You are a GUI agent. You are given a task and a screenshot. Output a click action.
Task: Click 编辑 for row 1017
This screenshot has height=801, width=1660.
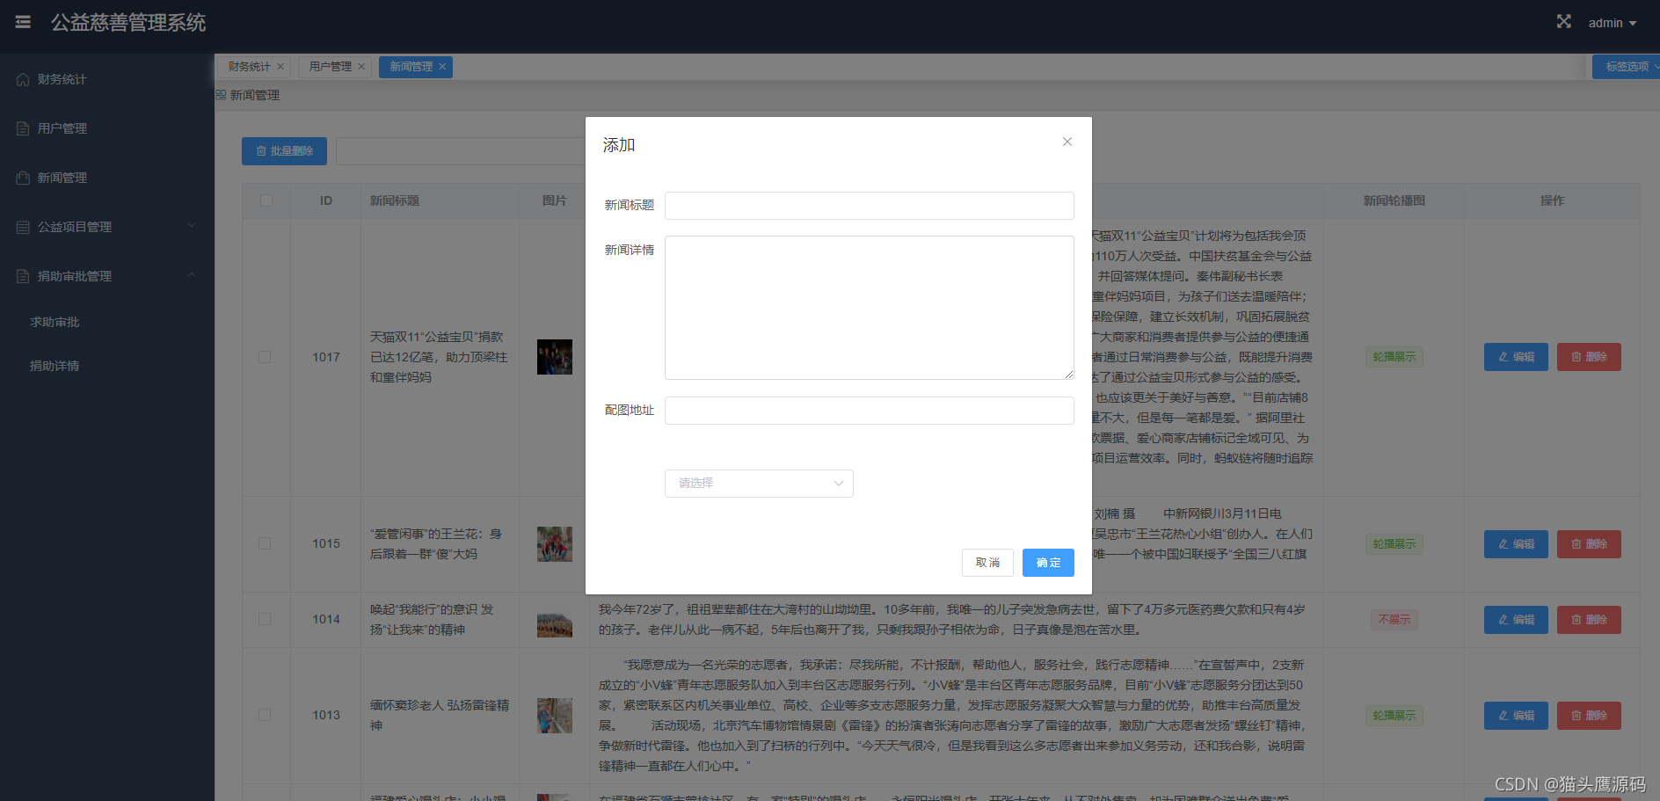(x=1516, y=357)
